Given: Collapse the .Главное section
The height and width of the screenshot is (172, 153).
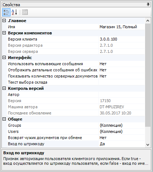Looking at the screenshot, I should click(x=4, y=21).
